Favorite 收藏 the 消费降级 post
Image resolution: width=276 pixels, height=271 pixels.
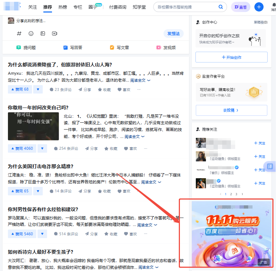[104, 89]
